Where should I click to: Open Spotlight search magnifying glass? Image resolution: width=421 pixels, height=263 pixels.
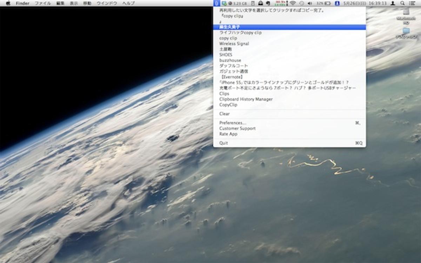402,3
